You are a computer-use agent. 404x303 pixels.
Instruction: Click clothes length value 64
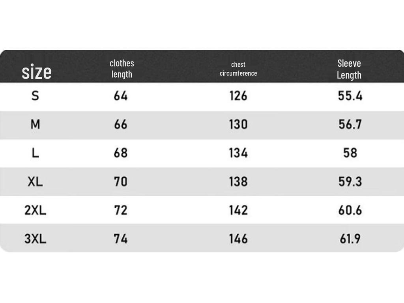[121, 96]
